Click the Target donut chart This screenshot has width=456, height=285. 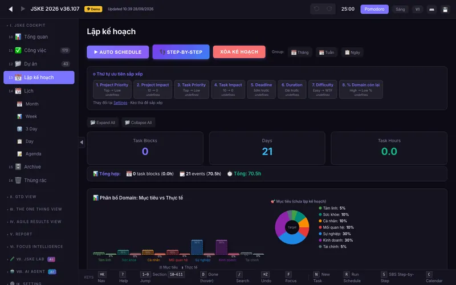pos(292,227)
